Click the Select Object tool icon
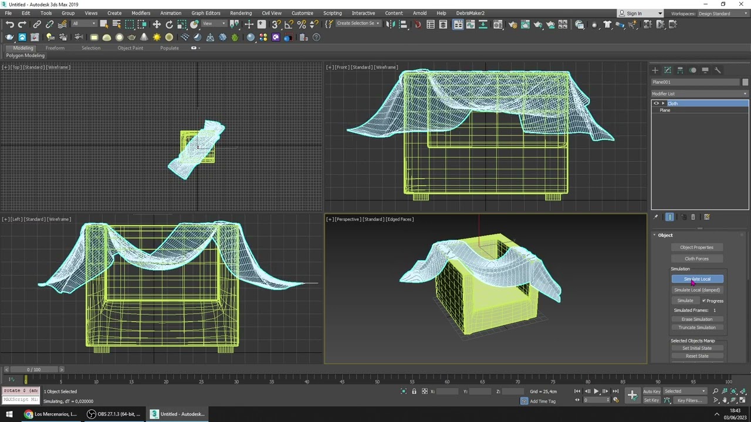751x422 pixels. point(104,24)
